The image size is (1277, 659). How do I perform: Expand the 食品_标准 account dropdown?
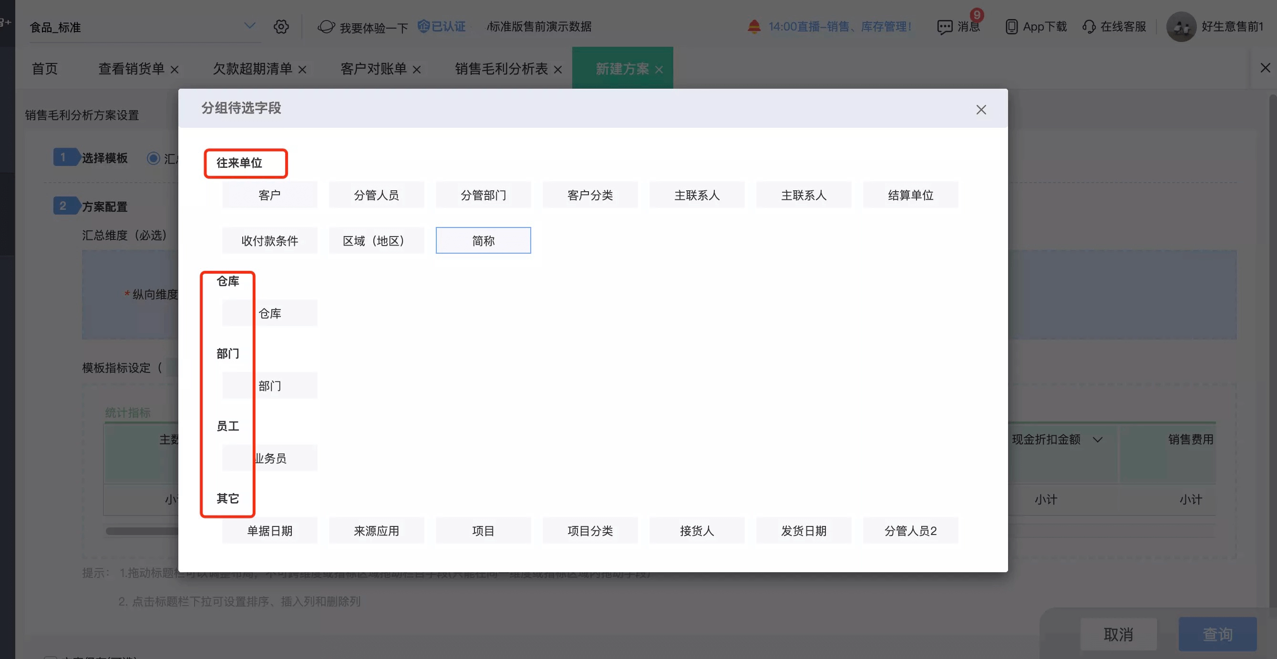(x=250, y=26)
